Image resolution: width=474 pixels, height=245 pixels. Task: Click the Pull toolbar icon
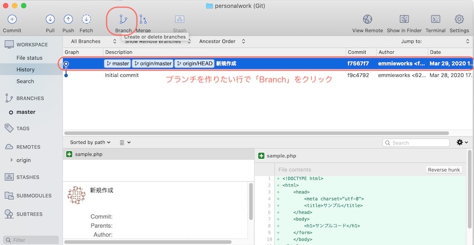(50, 19)
